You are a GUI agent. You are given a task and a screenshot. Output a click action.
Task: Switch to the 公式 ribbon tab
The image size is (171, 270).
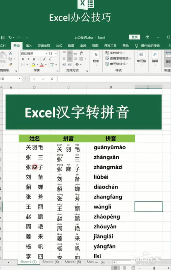tap(59, 46)
